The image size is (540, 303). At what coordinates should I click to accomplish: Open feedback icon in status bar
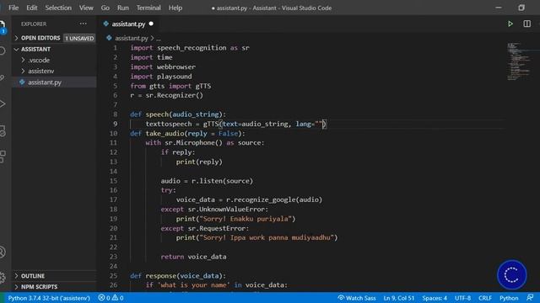(x=530, y=297)
